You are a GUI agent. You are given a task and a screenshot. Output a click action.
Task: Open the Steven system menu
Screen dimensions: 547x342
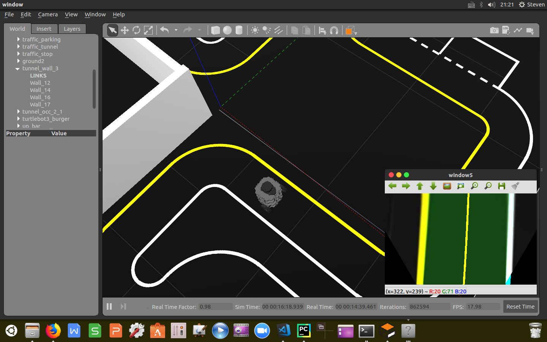[532, 5]
